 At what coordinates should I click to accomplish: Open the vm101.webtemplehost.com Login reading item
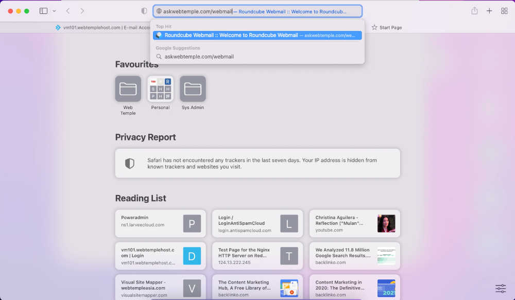pyautogui.click(x=160, y=256)
